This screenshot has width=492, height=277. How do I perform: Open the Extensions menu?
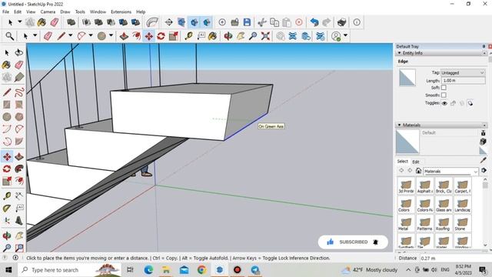(x=121, y=12)
